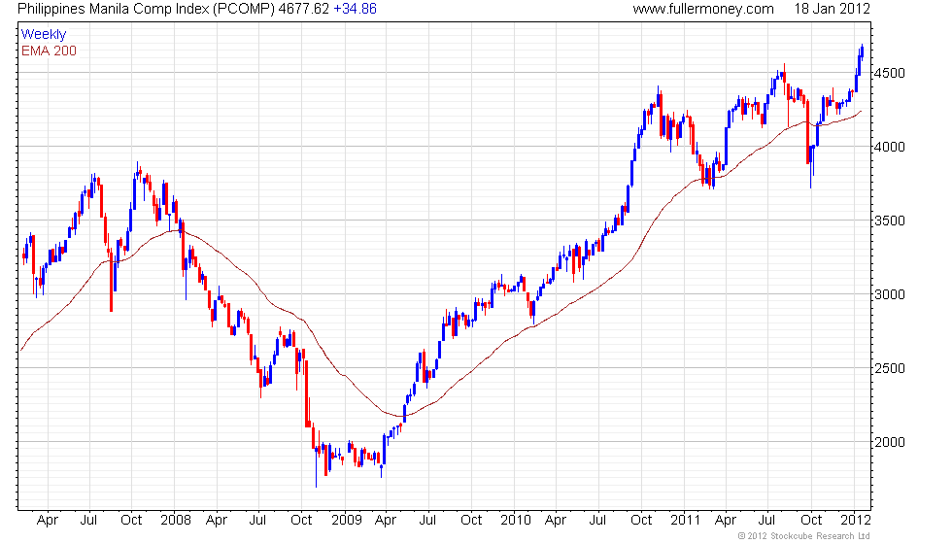
Task: Click the 4000 price axis label
Action: (x=890, y=147)
